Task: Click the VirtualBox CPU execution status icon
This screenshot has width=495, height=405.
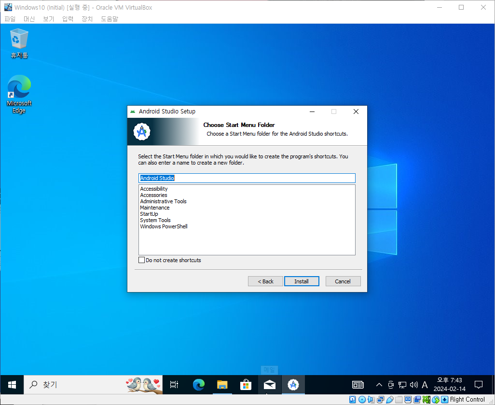Action: (x=426, y=400)
